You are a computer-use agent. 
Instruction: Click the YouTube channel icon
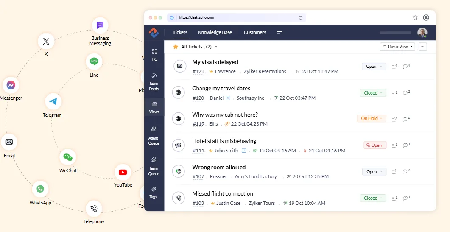point(123,172)
